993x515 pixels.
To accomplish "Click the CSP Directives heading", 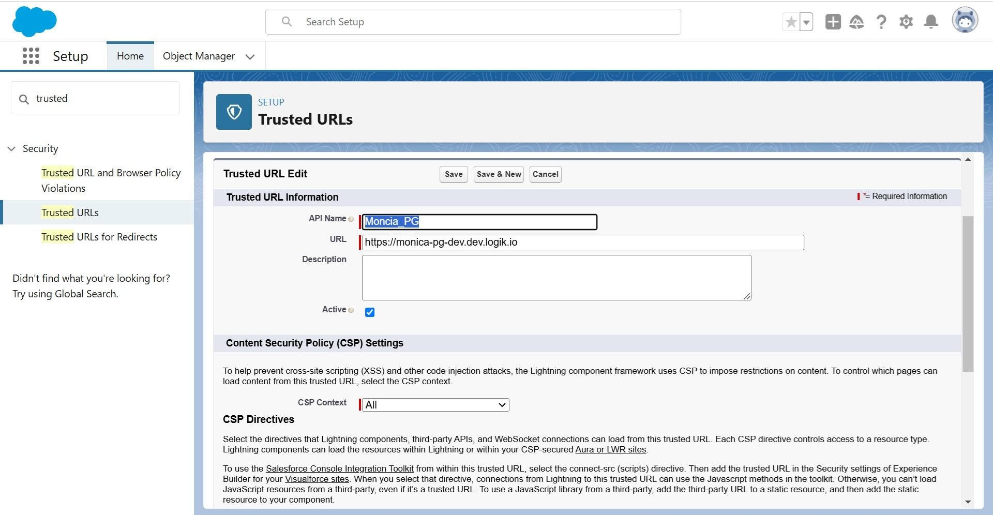I will point(259,419).
